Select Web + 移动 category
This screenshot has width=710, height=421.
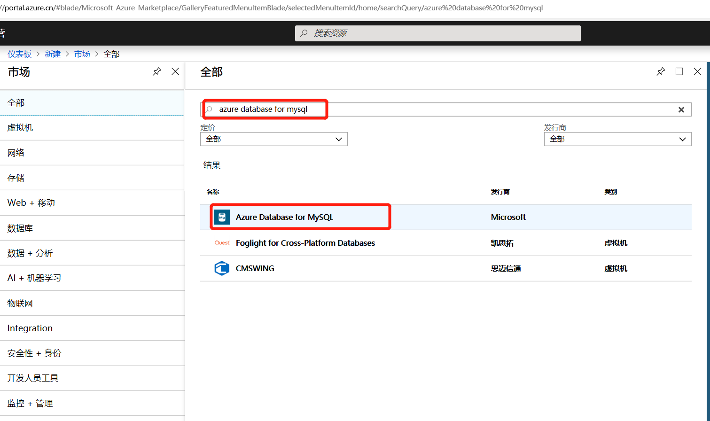(x=92, y=203)
